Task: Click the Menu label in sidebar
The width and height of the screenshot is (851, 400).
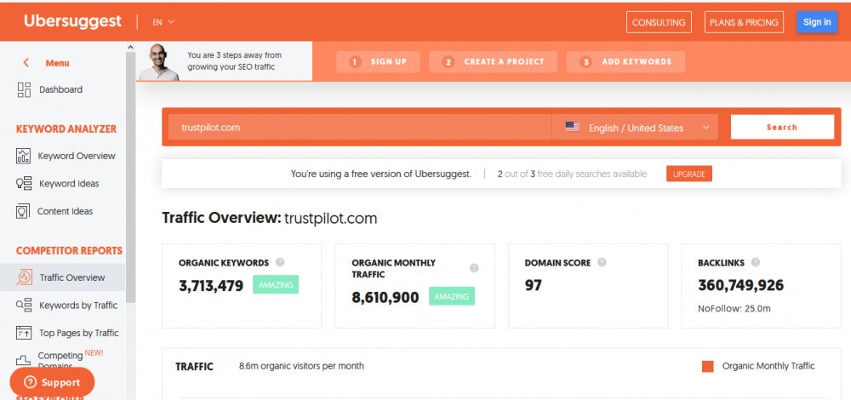Action: 57,63
